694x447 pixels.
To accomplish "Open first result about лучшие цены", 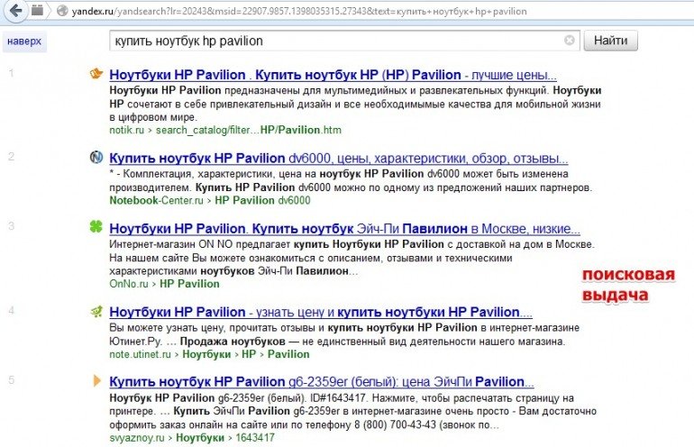I will [x=332, y=75].
